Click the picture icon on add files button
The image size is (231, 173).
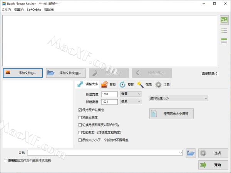click(x=8, y=72)
